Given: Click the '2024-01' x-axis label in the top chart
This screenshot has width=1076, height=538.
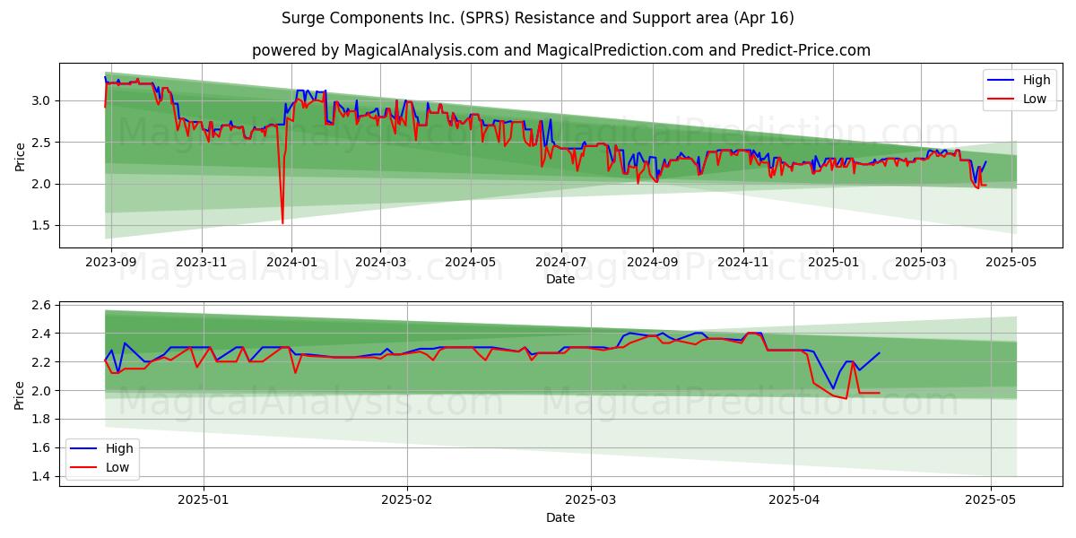Looking at the screenshot, I should click(291, 265).
